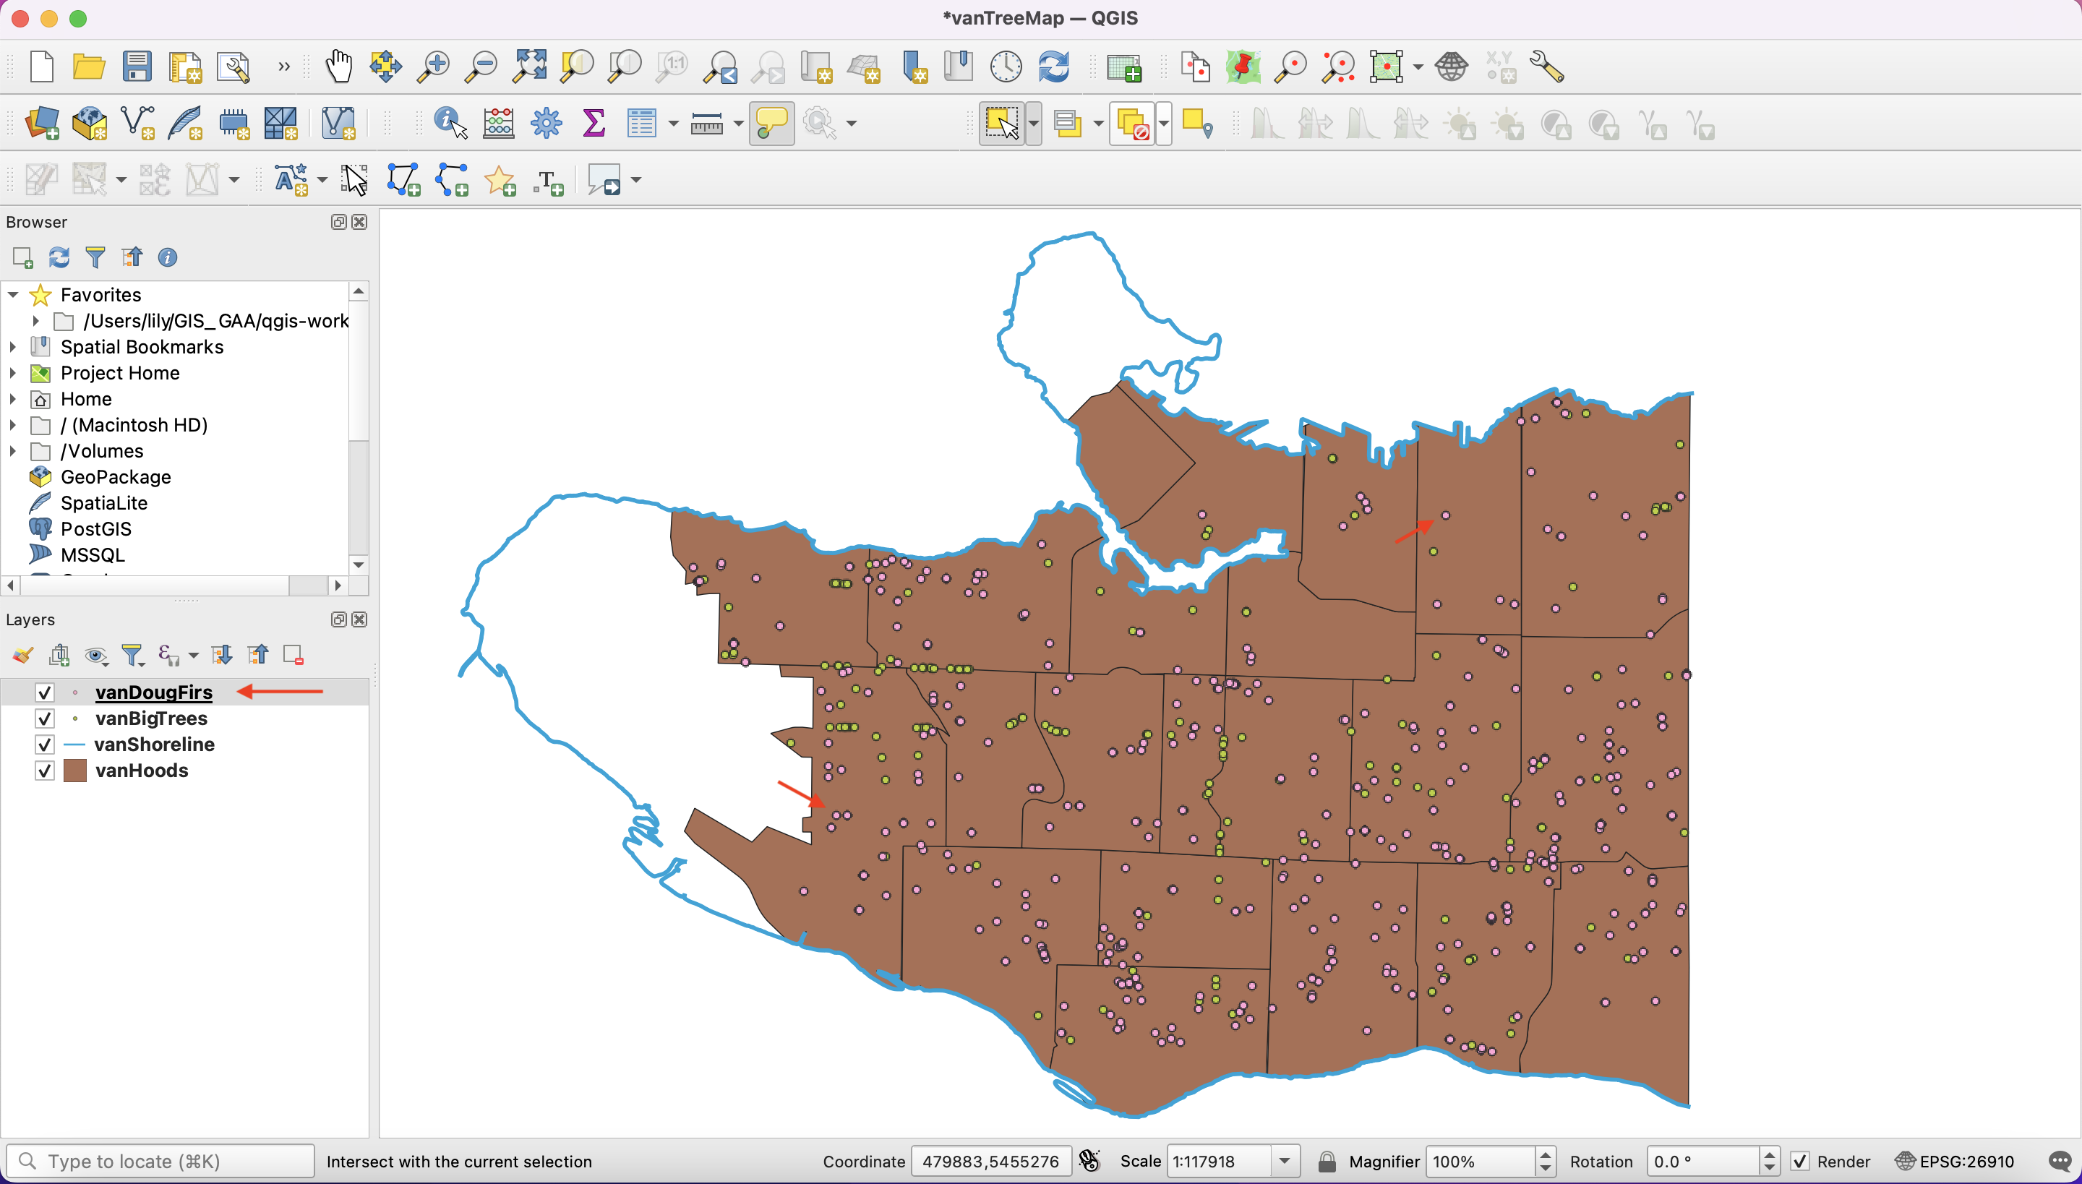Viewport: 2082px width, 1184px height.
Task: Click Deselect Features from all layers icon
Action: (1132, 124)
